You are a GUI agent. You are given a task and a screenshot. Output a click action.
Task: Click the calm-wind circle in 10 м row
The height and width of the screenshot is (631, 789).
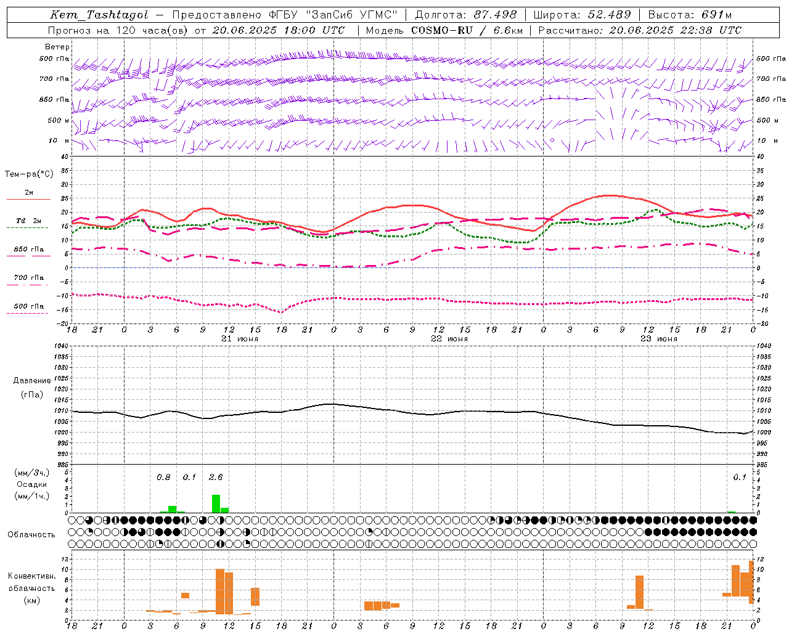tap(552, 140)
